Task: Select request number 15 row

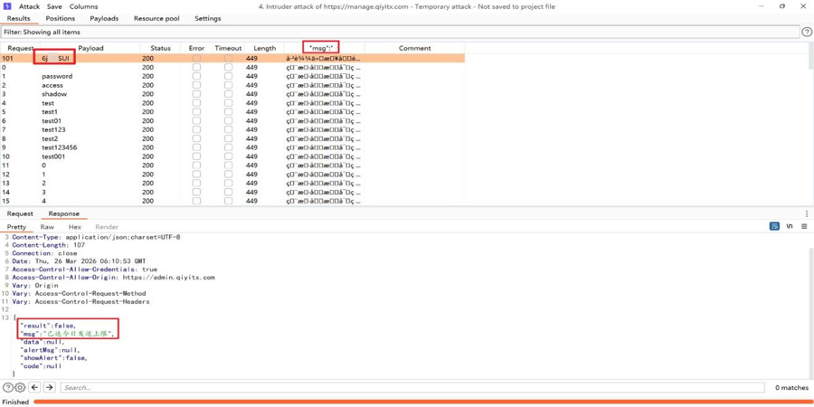Action: pyautogui.click(x=232, y=201)
